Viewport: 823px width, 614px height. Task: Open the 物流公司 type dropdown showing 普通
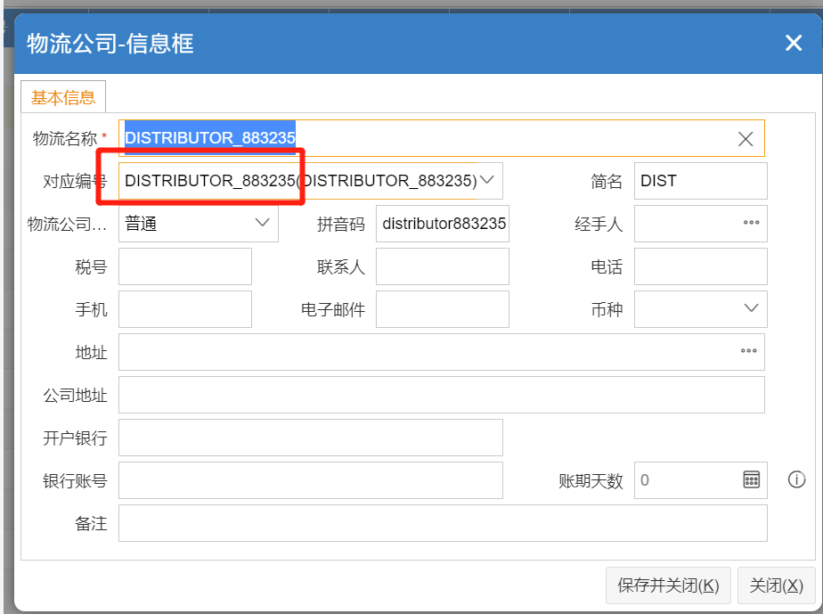199,223
